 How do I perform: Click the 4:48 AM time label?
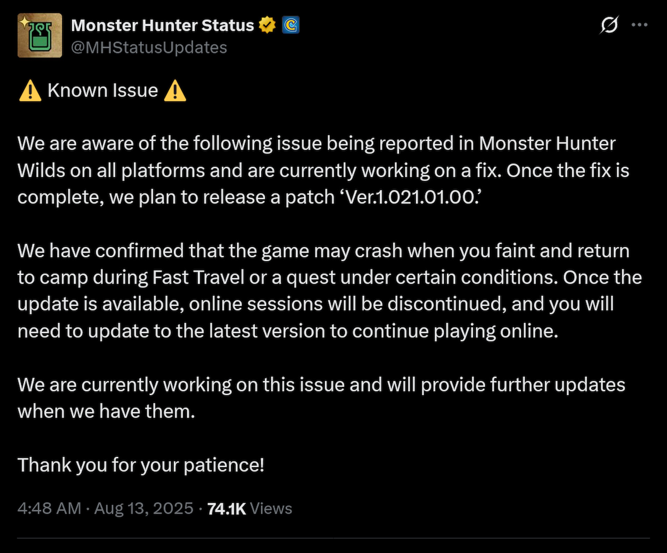click(x=49, y=508)
